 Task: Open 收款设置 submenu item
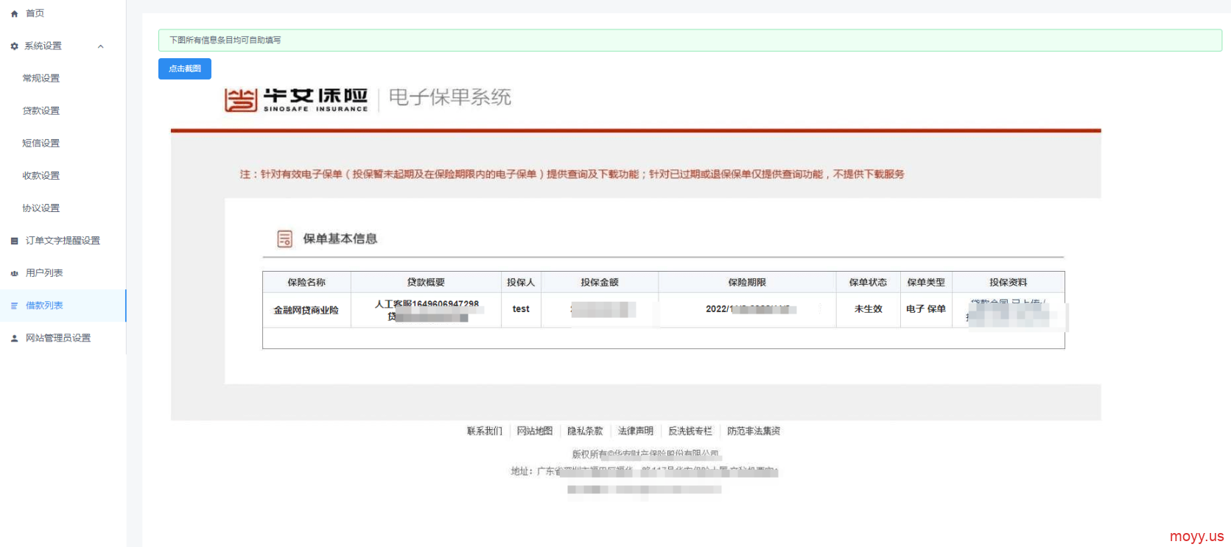click(41, 175)
